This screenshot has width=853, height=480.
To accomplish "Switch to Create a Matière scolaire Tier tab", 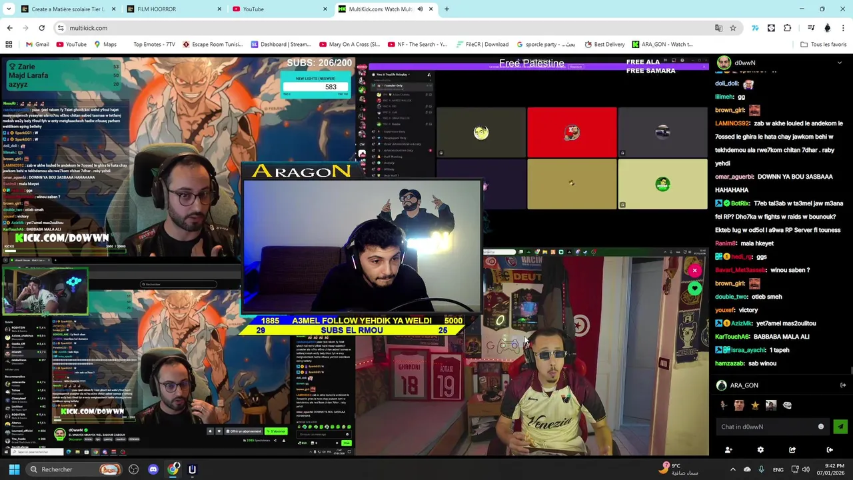I will (68, 9).
